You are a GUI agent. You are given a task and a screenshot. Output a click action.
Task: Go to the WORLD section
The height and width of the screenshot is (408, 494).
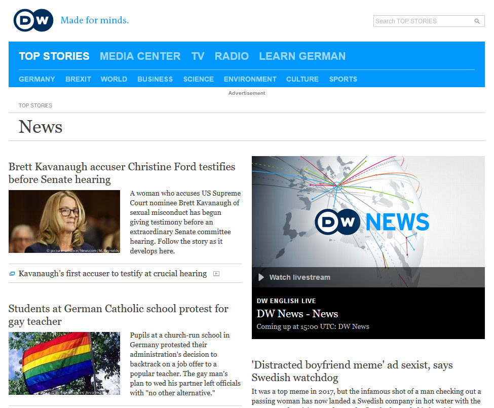[x=113, y=79]
